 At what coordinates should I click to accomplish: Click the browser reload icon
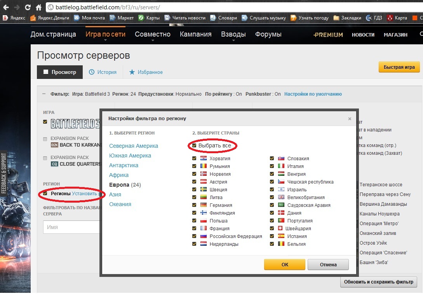point(28,7)
